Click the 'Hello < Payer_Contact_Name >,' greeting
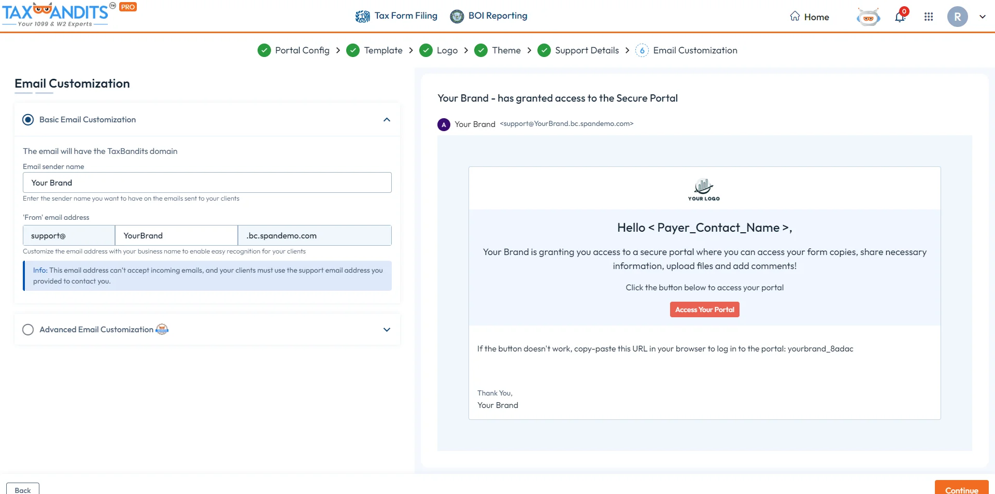The image size is (995, 494). tap(704, 228)
